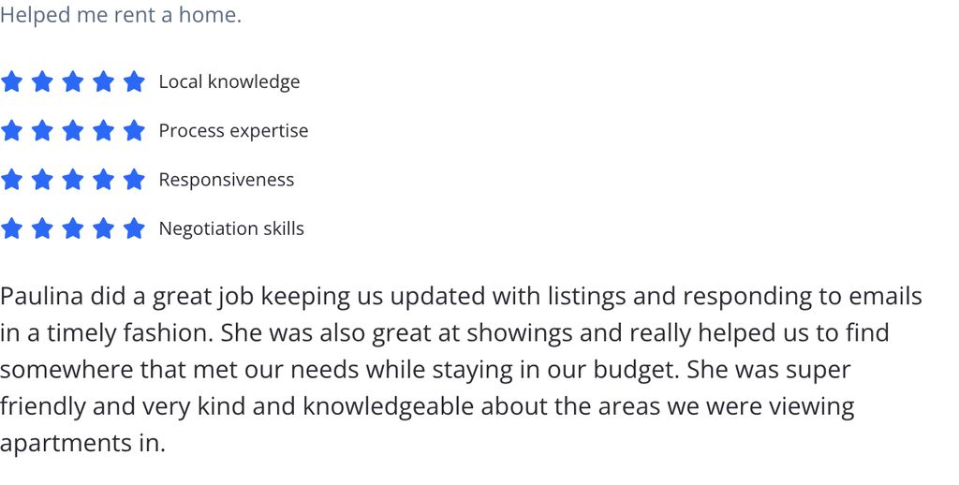Image resolution: width=959 pixels, height=485 pixels.
Task: Click the Responsiveness label
Action: click(x=227, y=180)
